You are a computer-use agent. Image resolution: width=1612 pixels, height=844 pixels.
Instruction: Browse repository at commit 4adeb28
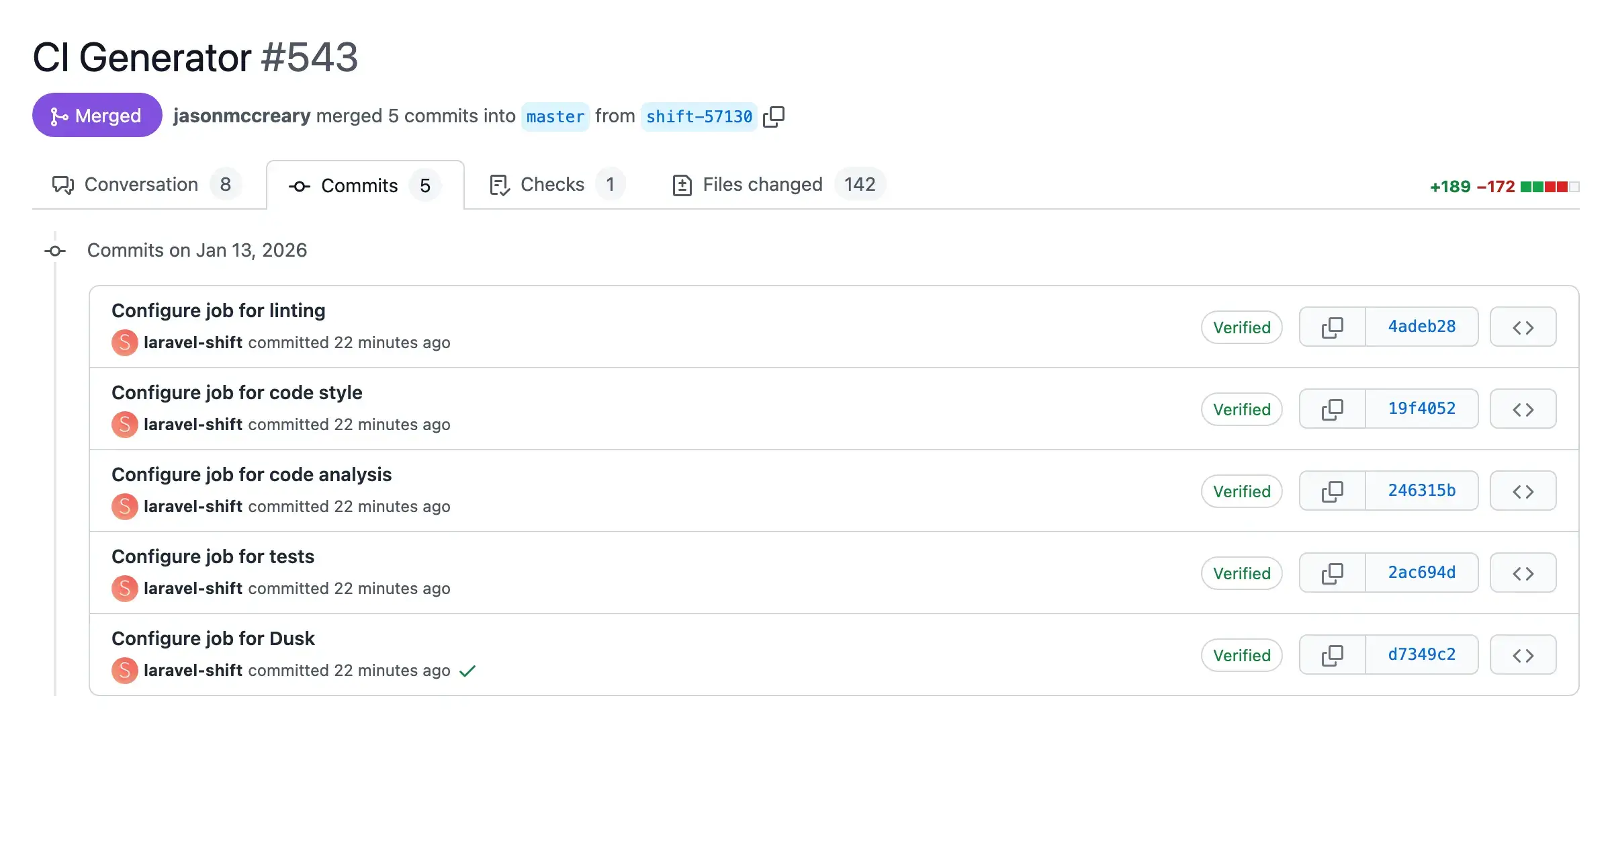coord(1523,327)
